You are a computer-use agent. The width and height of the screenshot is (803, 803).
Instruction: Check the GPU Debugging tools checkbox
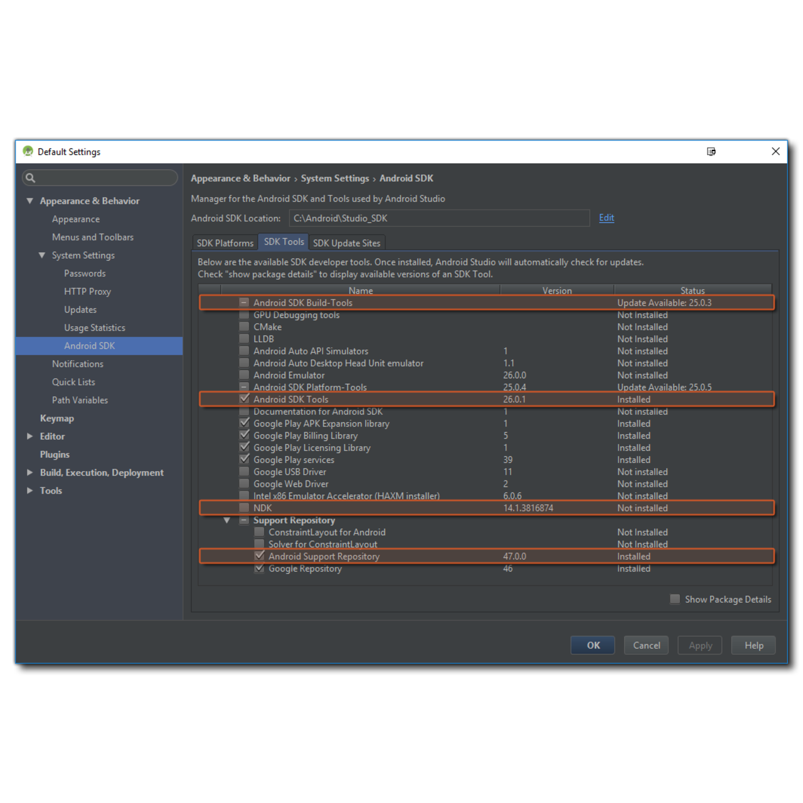click(x=243, y=314)
